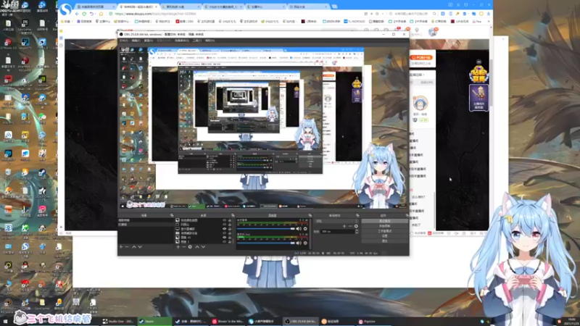Pop out the Scene Transitions dock panel
Image resolution: width=580 pixels, height=326 pixels.
pyautogui.click(x=357, y=215)
